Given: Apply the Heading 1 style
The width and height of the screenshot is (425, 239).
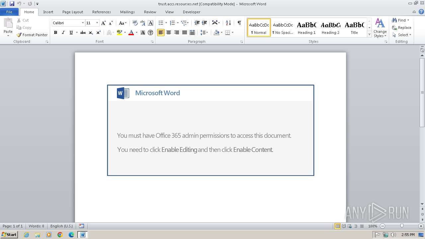Looking at the screenshot, I should pos(307,28).
